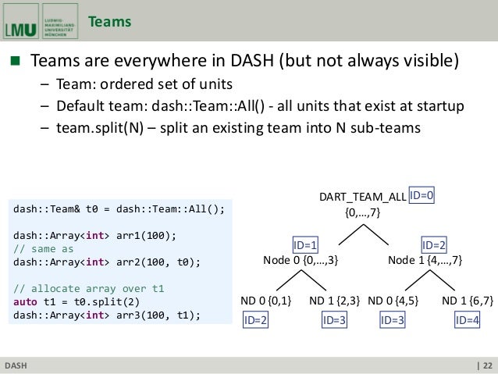Select the code line with "arr1(100);"
This screenshot has height=374, width=498.
(x=94, y=236)
